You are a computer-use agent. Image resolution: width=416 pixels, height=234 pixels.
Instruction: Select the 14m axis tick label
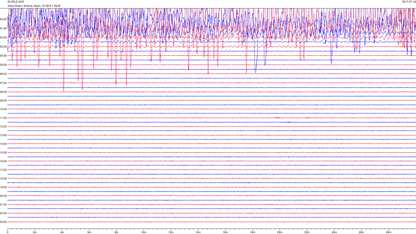point(198,232)
